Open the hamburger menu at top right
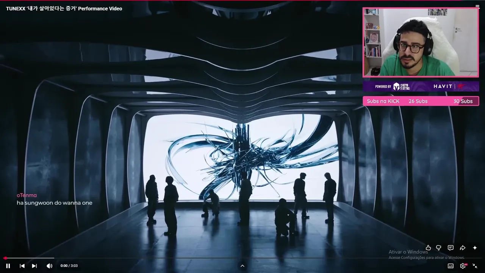485x273 pixels. point(477,6)
